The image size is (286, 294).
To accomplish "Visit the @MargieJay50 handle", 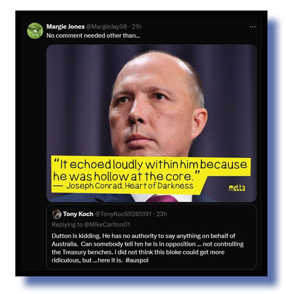I will [106, 27].
